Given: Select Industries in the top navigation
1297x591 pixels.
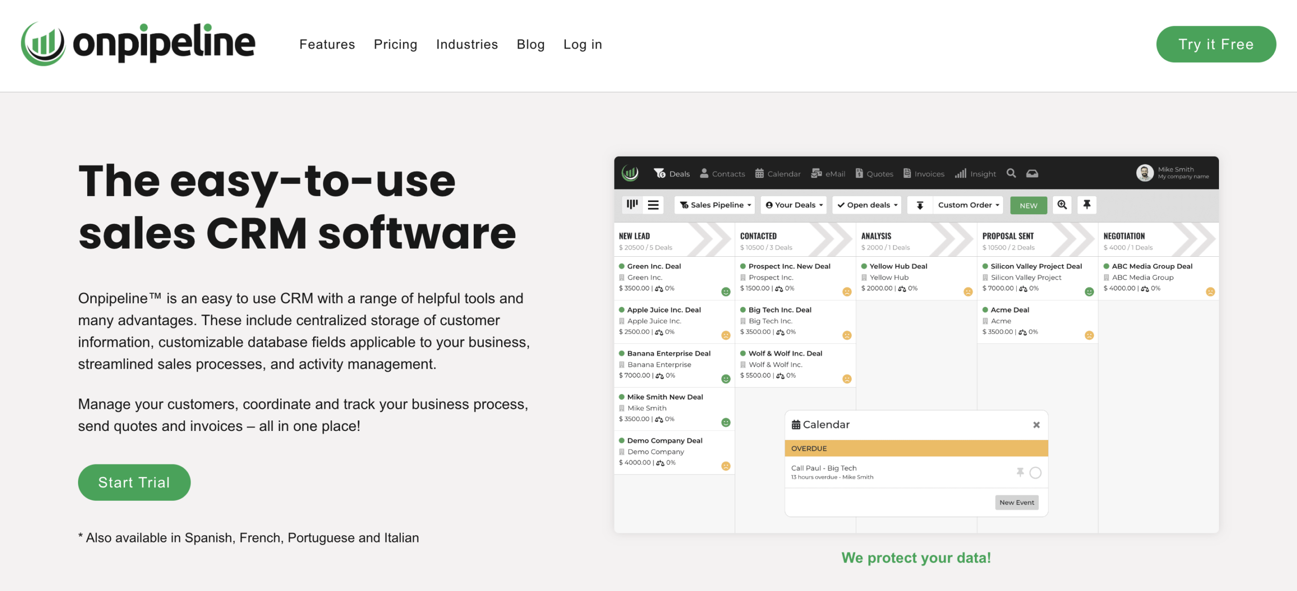Looking at the screenshot, I should coord(467,44).
